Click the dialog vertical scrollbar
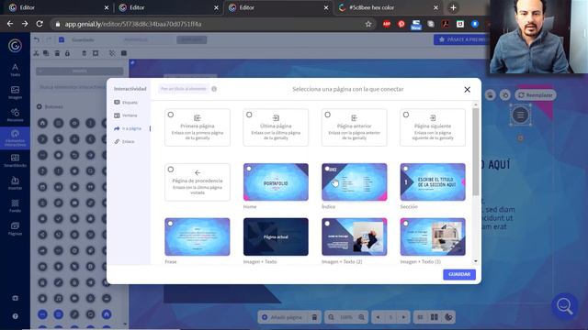The height and width of the screenshot is (330, 588). point(476,151)
